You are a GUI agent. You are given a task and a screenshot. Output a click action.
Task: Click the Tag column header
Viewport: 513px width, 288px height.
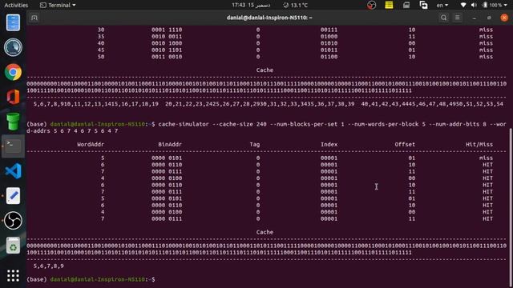(x=255, y=144)
